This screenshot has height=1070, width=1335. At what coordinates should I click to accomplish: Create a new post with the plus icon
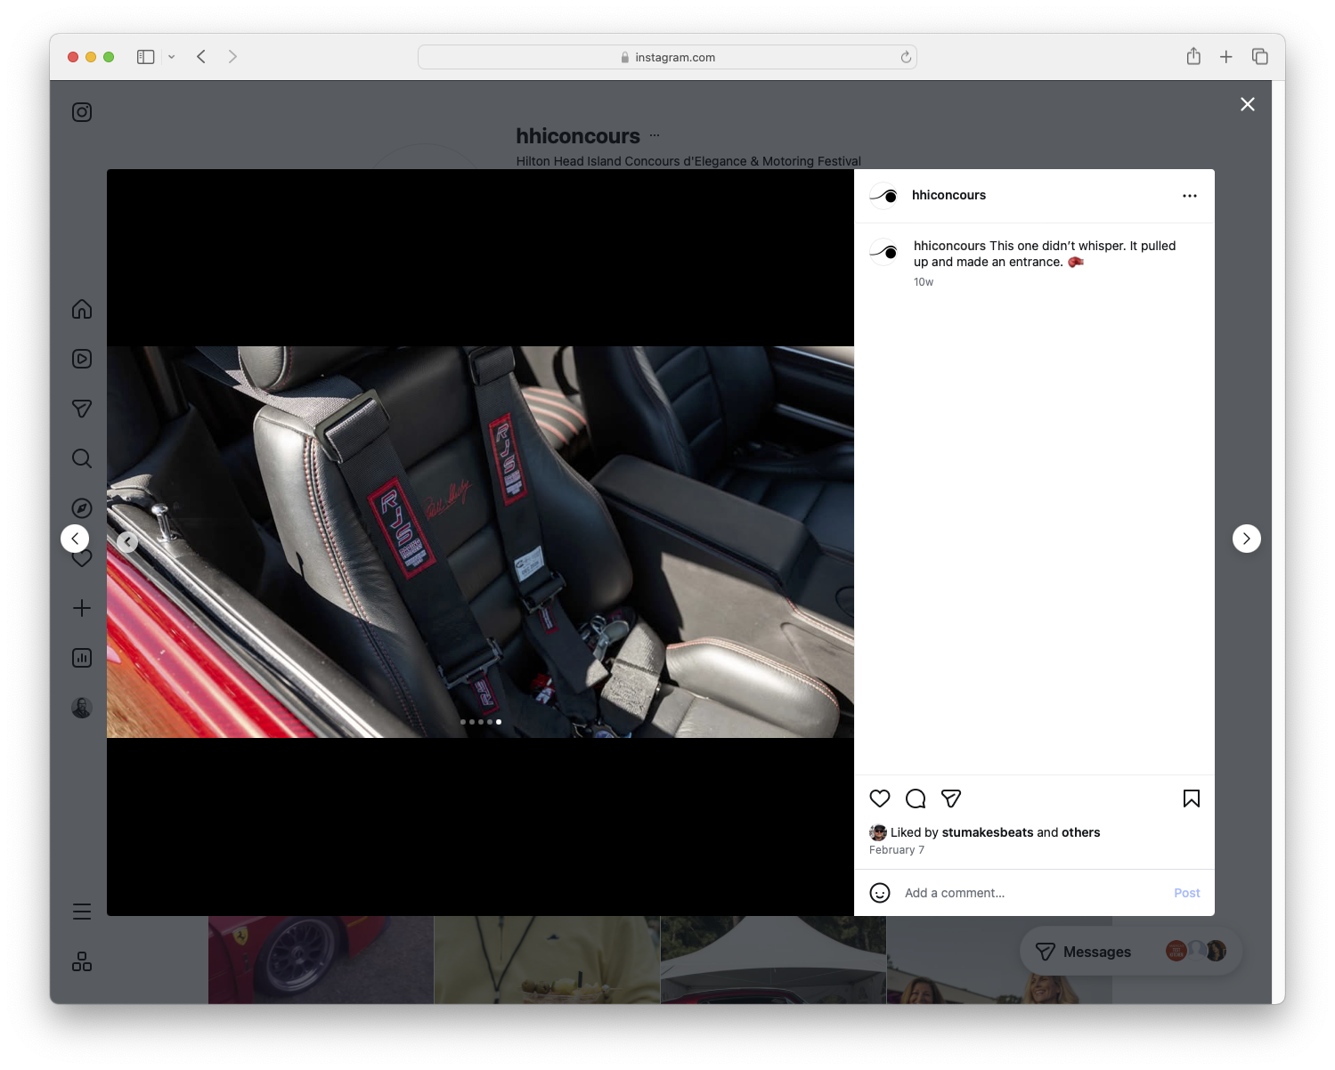point(82,608)
